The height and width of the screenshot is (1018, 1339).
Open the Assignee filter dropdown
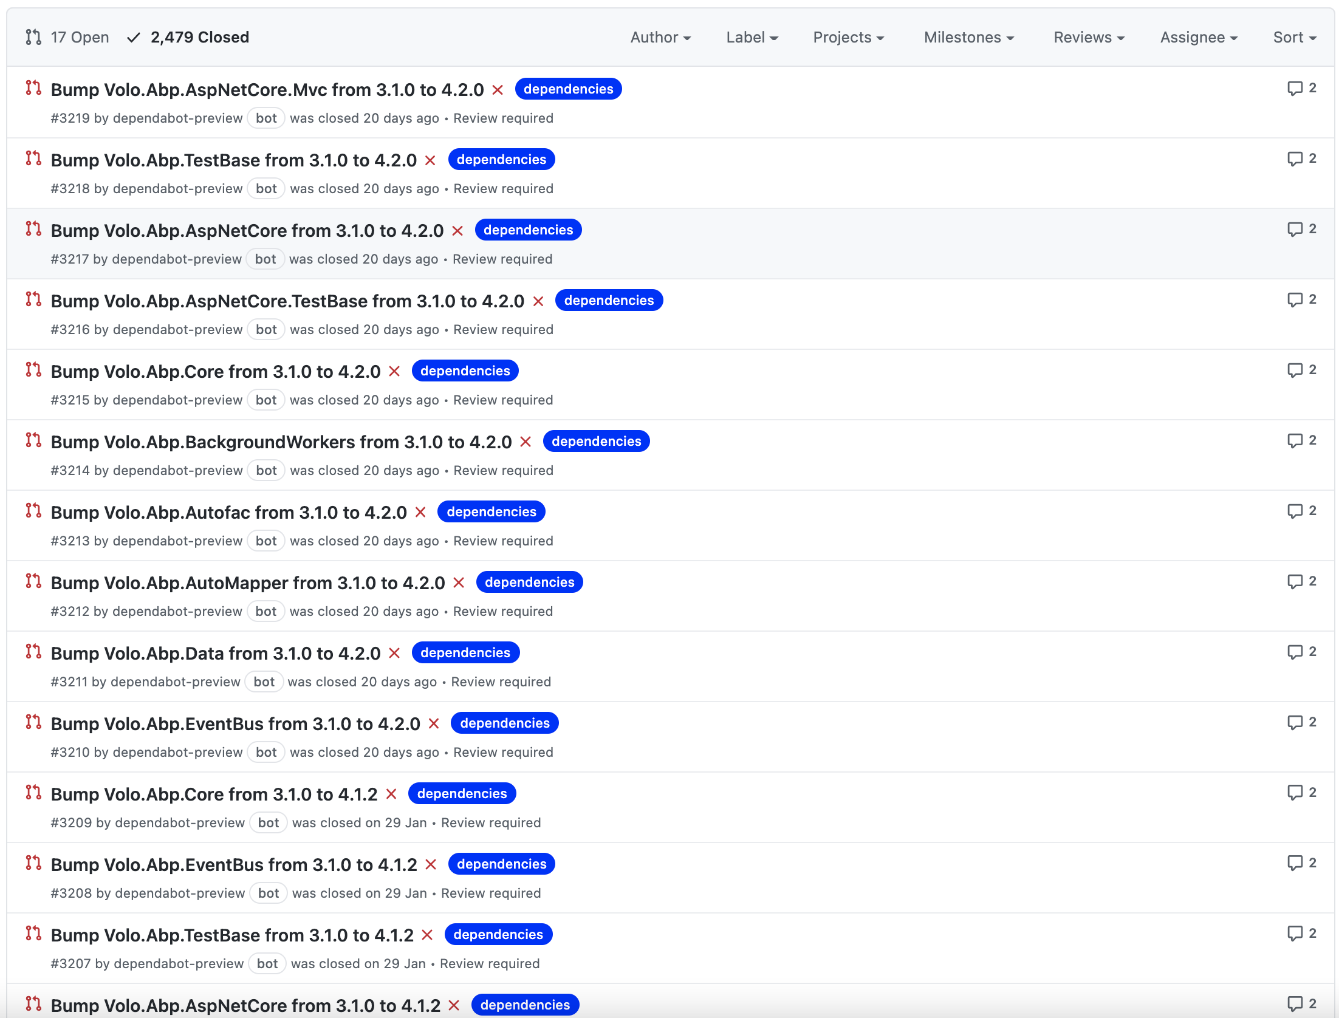pyautogui.click(x=1199, y=38)
